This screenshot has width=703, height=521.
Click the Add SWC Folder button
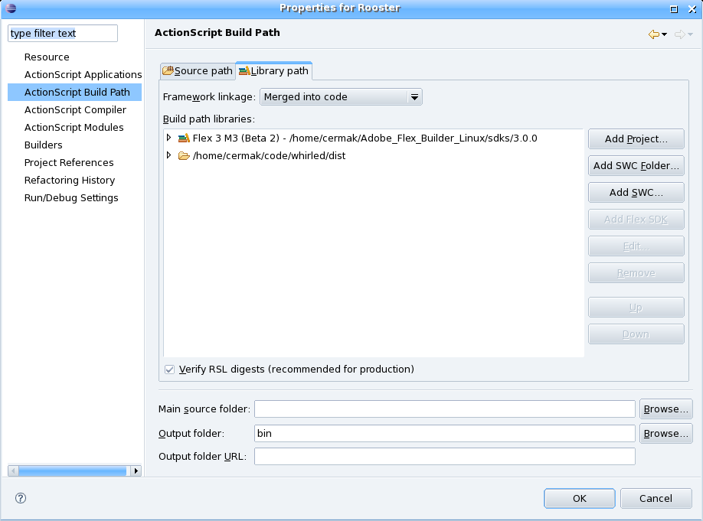coord(636,166)
